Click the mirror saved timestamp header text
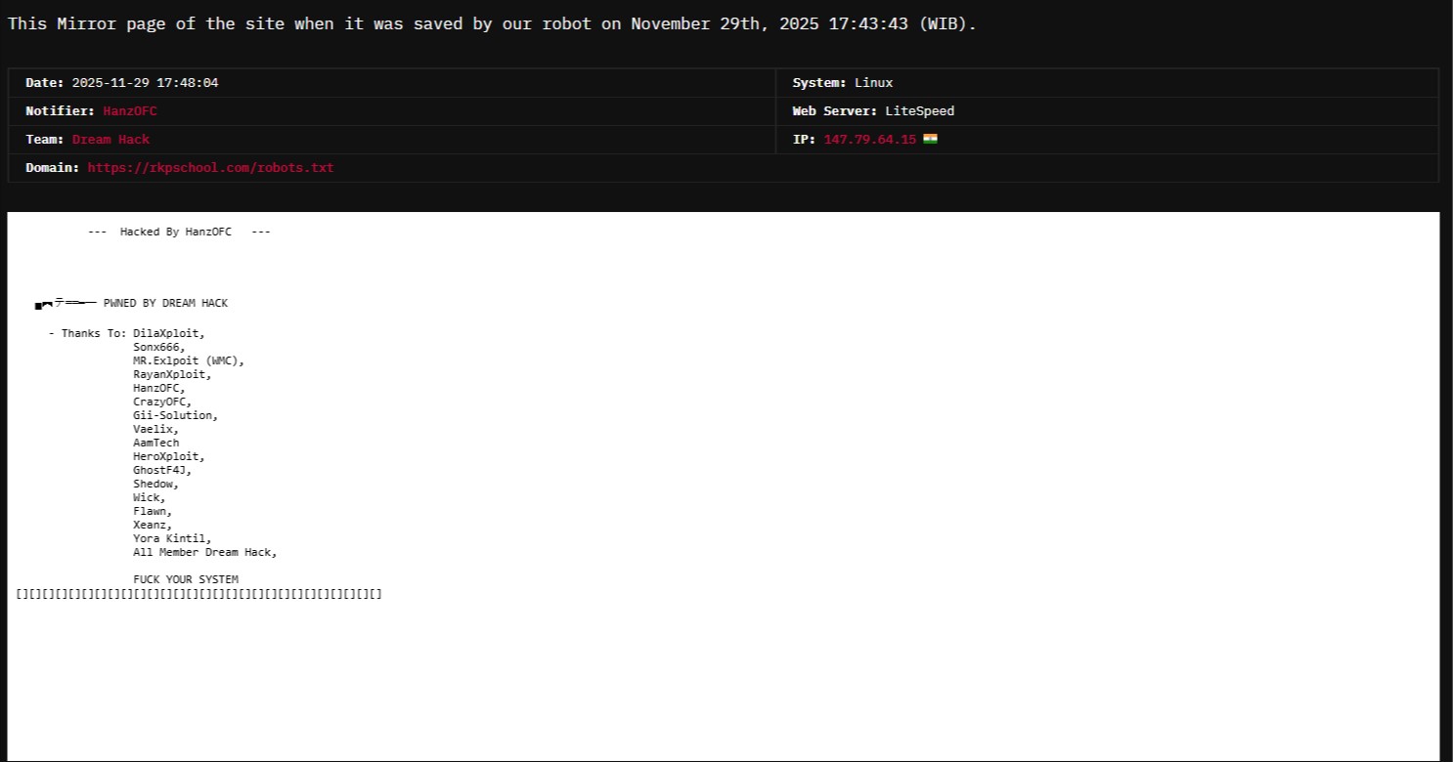This screenshot has width=1453, height=762. click(492, 23)
